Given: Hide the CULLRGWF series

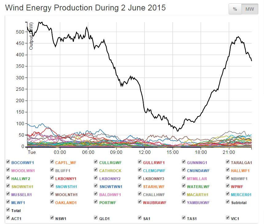Looking at the screenshot, I should (96, 162).
